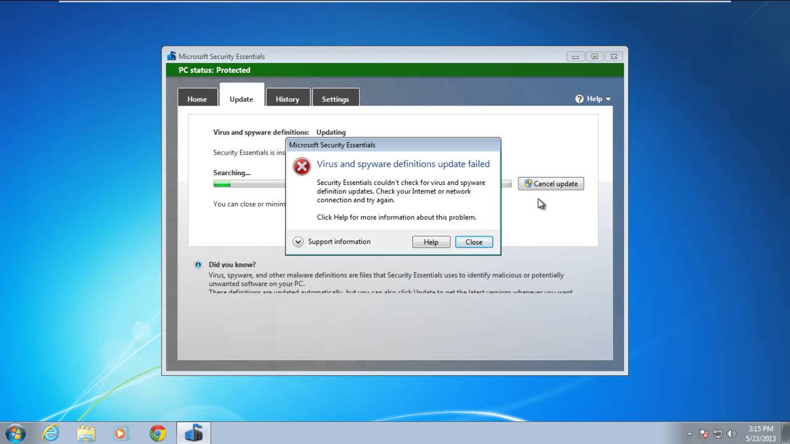Click the volume speaker icon in tray
This screenshot has width=790, height=444.
click(731, 434)
